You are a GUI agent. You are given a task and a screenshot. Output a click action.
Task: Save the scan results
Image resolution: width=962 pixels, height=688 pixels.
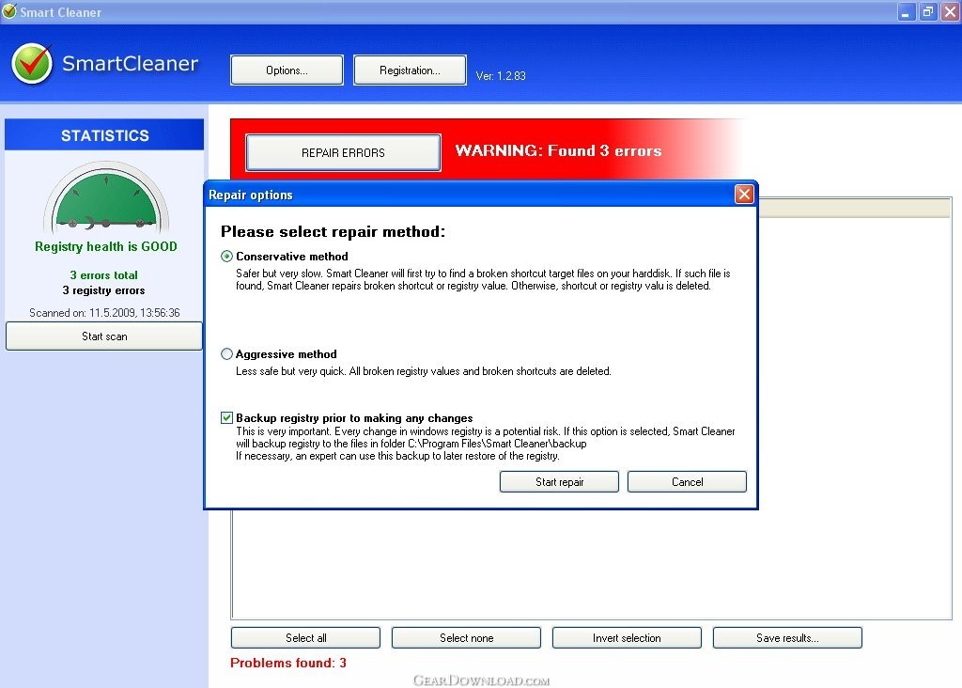tap(788, 637)
